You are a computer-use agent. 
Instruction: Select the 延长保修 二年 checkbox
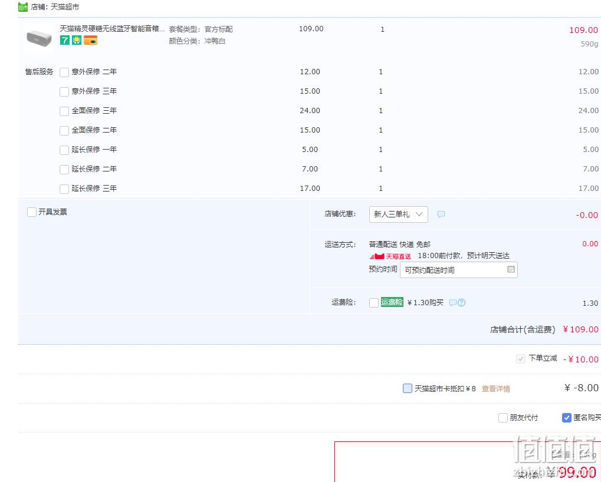(64, 170)
